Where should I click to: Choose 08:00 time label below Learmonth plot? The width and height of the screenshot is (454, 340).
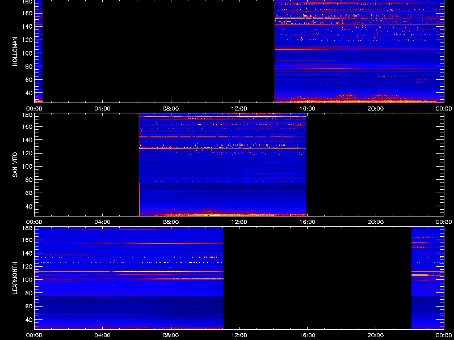pyautogui.click(x=171, y=335)
